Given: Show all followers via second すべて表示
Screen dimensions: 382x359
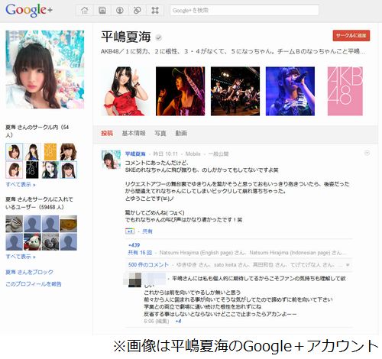Looking at the screenshot, I should coord(21,257).
